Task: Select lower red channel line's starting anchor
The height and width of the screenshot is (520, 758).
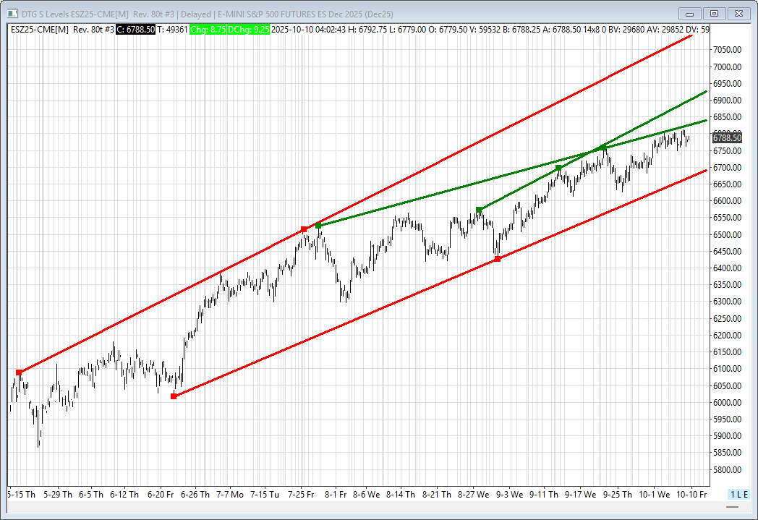Action: (x=174, y=396)
